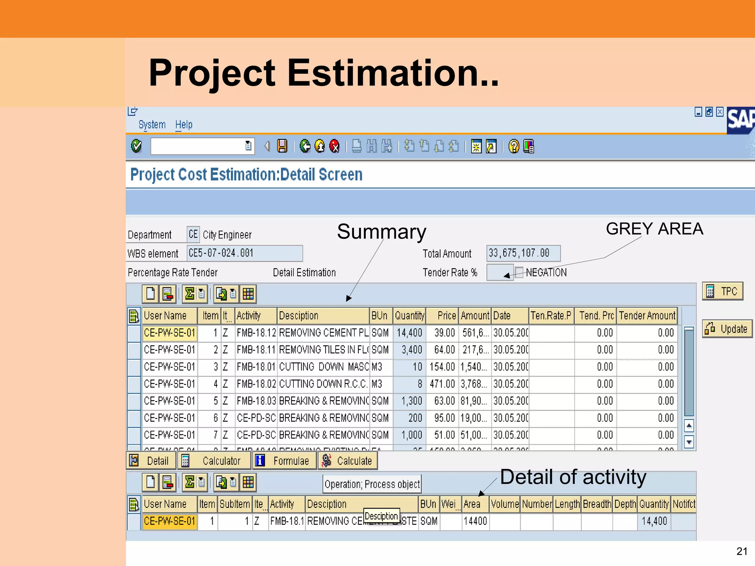Click the WBS element field CE5-07-024.001
The height and width of the screenshot is (566, 755).
point(245,253)
